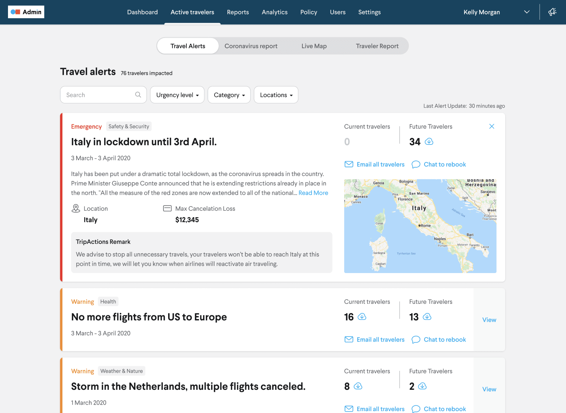The image size is (566, 413).
Task: Click chat bubble icon in Italy alert
Action: [416, 164]
